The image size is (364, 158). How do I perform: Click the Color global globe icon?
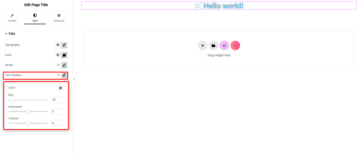tap(58, 55)
